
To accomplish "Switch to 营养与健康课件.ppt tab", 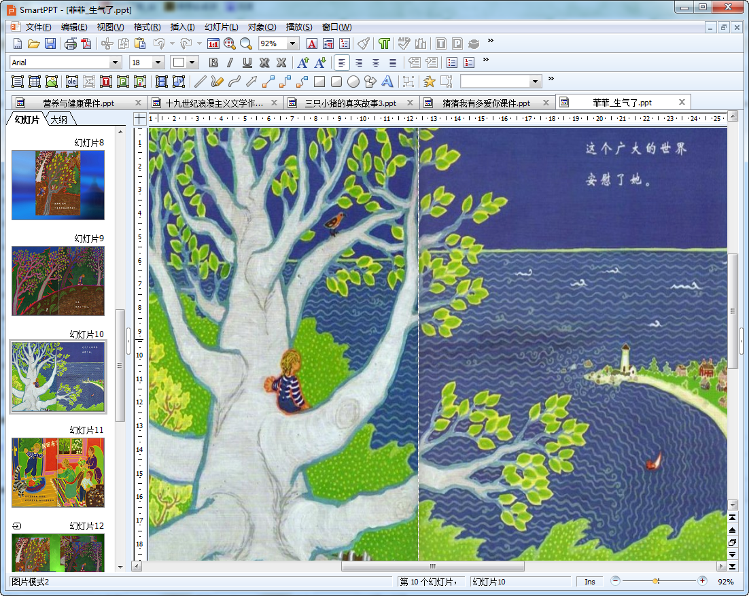I will tap(78, 103).
